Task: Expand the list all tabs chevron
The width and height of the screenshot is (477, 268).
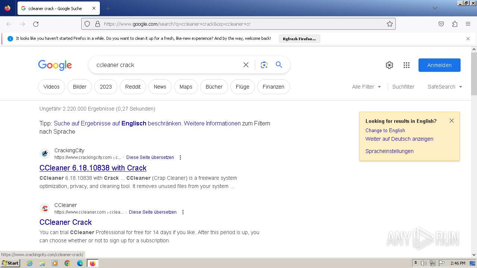Action: [x=435, y=8]
